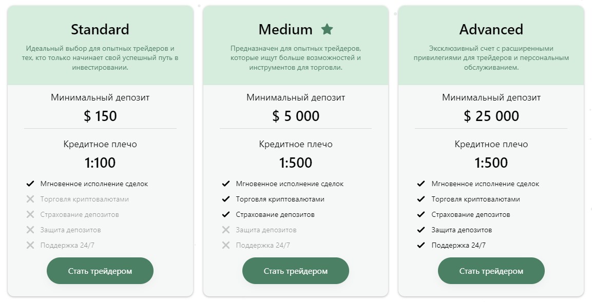Click the checkmark beside Advanced's Поддержка 24/7

pyautogui.click(x=421, y=245)
